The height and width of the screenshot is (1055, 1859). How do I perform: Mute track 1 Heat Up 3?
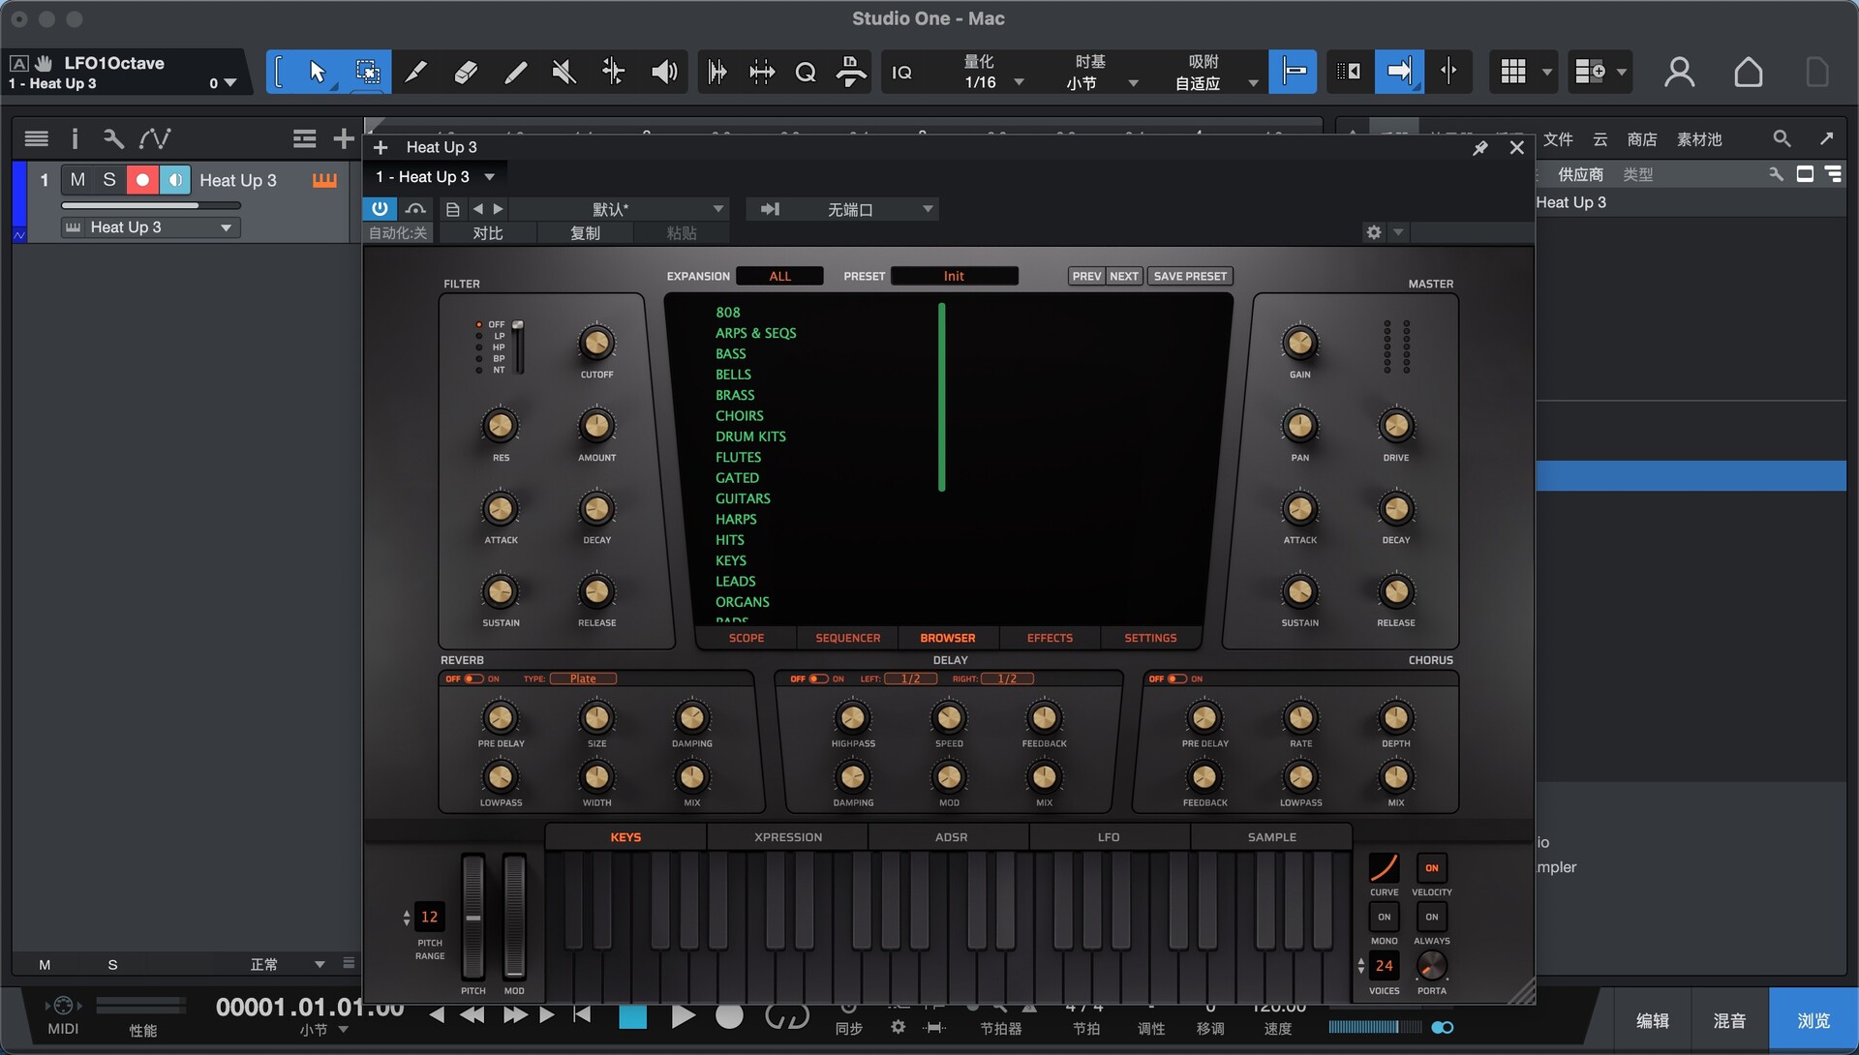77,180
